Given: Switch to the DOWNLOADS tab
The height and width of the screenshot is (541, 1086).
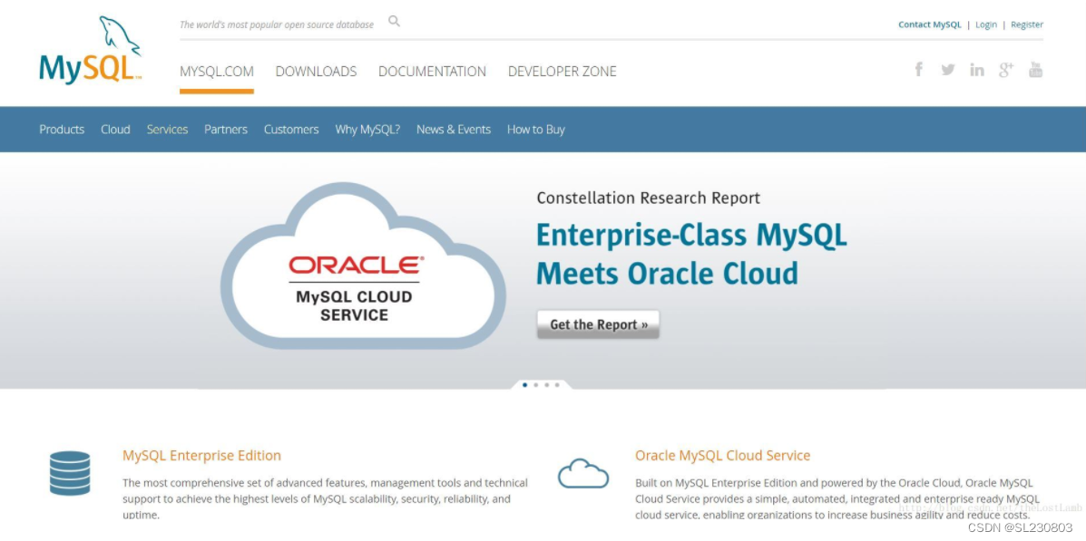Looking at the screenshot, I should point(316,72).
